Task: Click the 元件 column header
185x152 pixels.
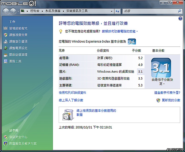Action: [x=62, y=51]
